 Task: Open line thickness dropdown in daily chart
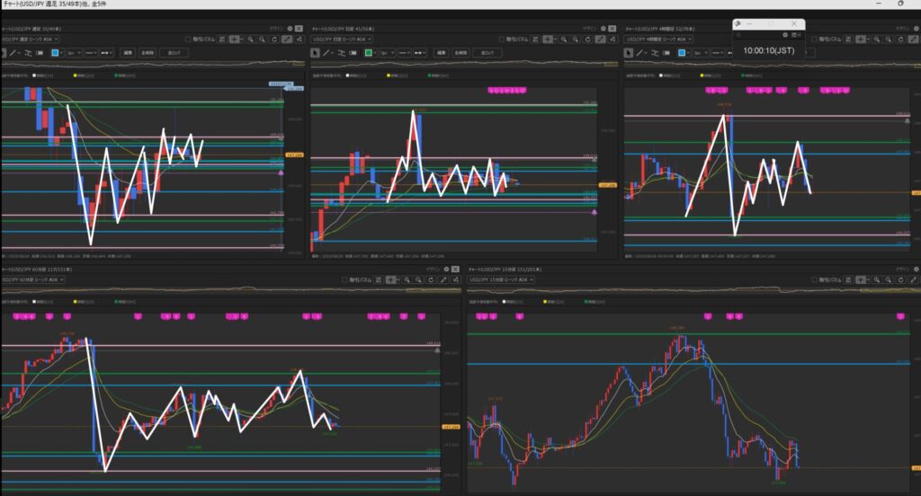387,53
